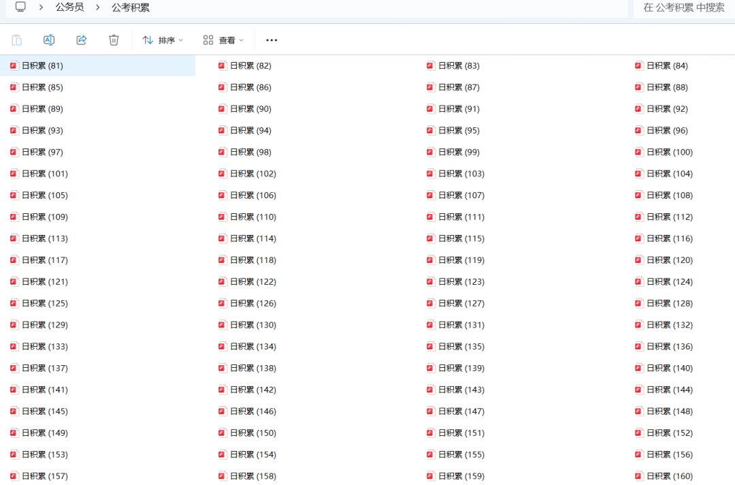Select the file 日积累 (81)

click(42, 66)
